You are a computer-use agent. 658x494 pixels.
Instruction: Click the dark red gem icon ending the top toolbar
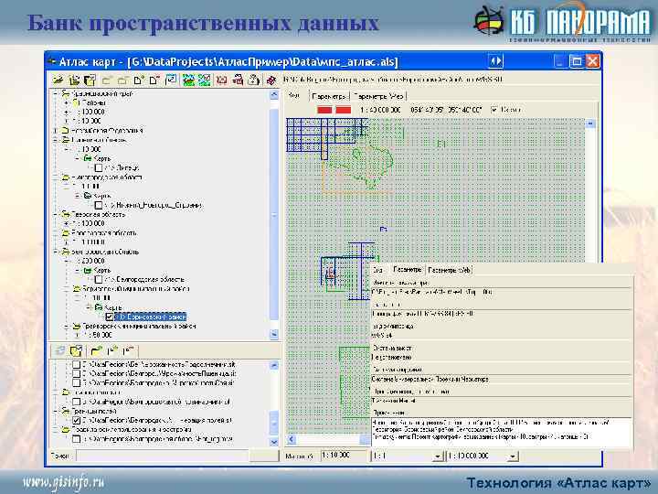[271, 80]
